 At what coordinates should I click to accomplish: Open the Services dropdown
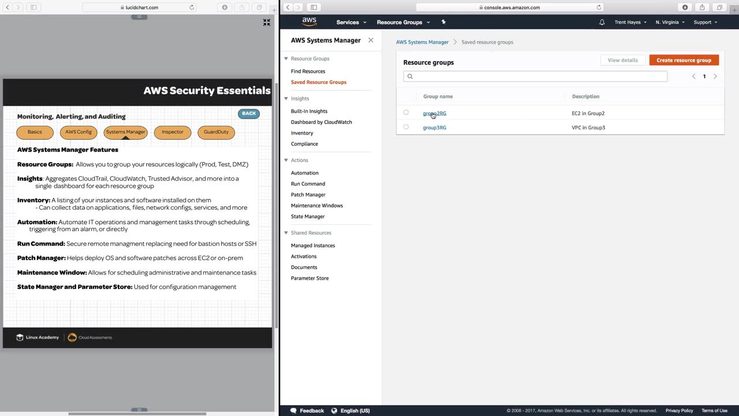coord(351,22)
